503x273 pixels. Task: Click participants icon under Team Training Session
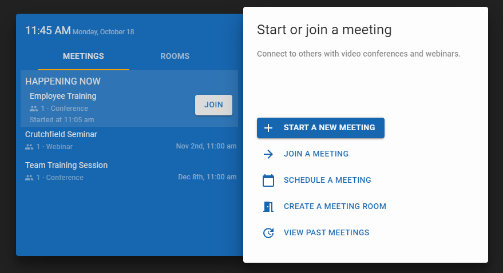tap(29, 178)
